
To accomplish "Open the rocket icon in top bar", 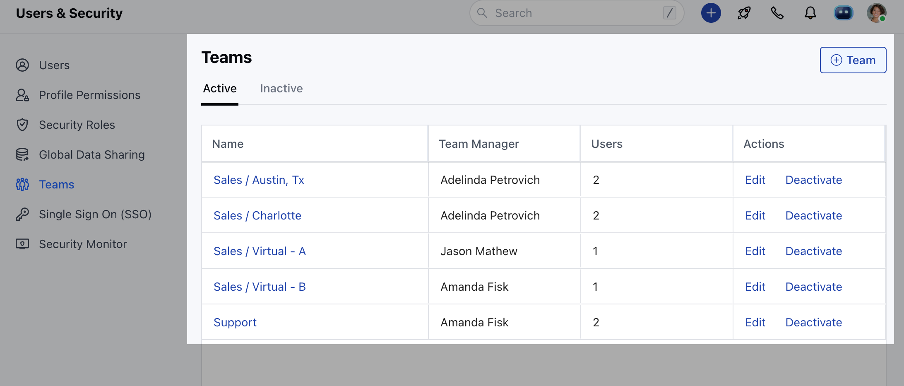I will tap(744, 13).
